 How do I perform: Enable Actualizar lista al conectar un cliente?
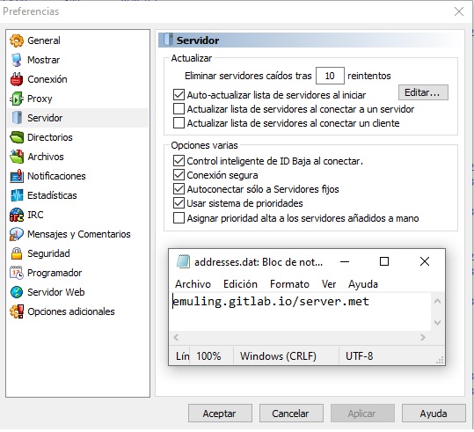point(179,123)
